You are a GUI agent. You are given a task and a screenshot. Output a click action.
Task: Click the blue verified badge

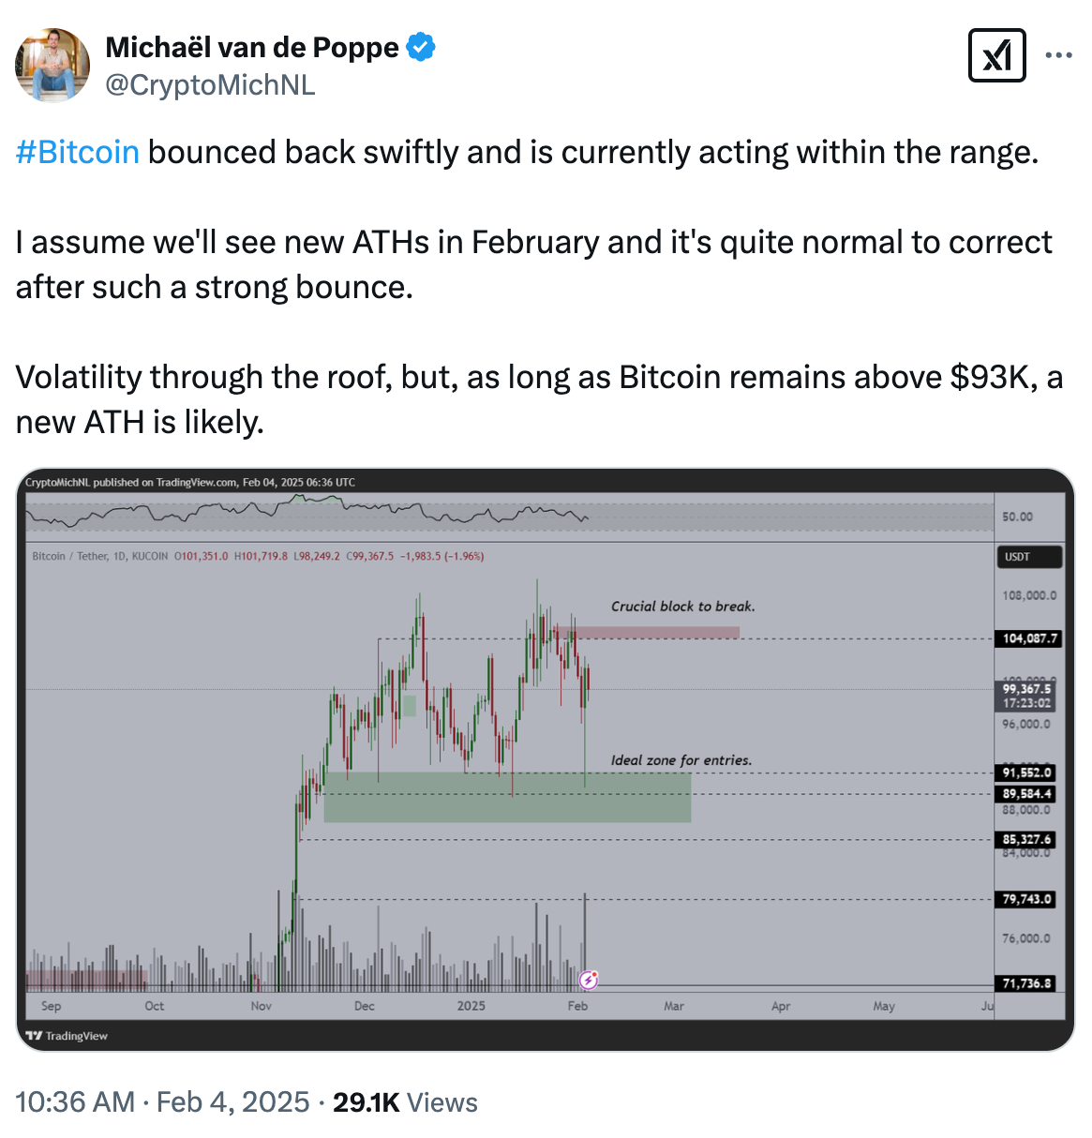point(420,47)
